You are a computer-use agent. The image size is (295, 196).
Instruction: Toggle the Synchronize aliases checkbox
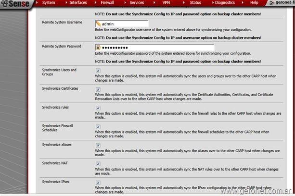(98, 145)
